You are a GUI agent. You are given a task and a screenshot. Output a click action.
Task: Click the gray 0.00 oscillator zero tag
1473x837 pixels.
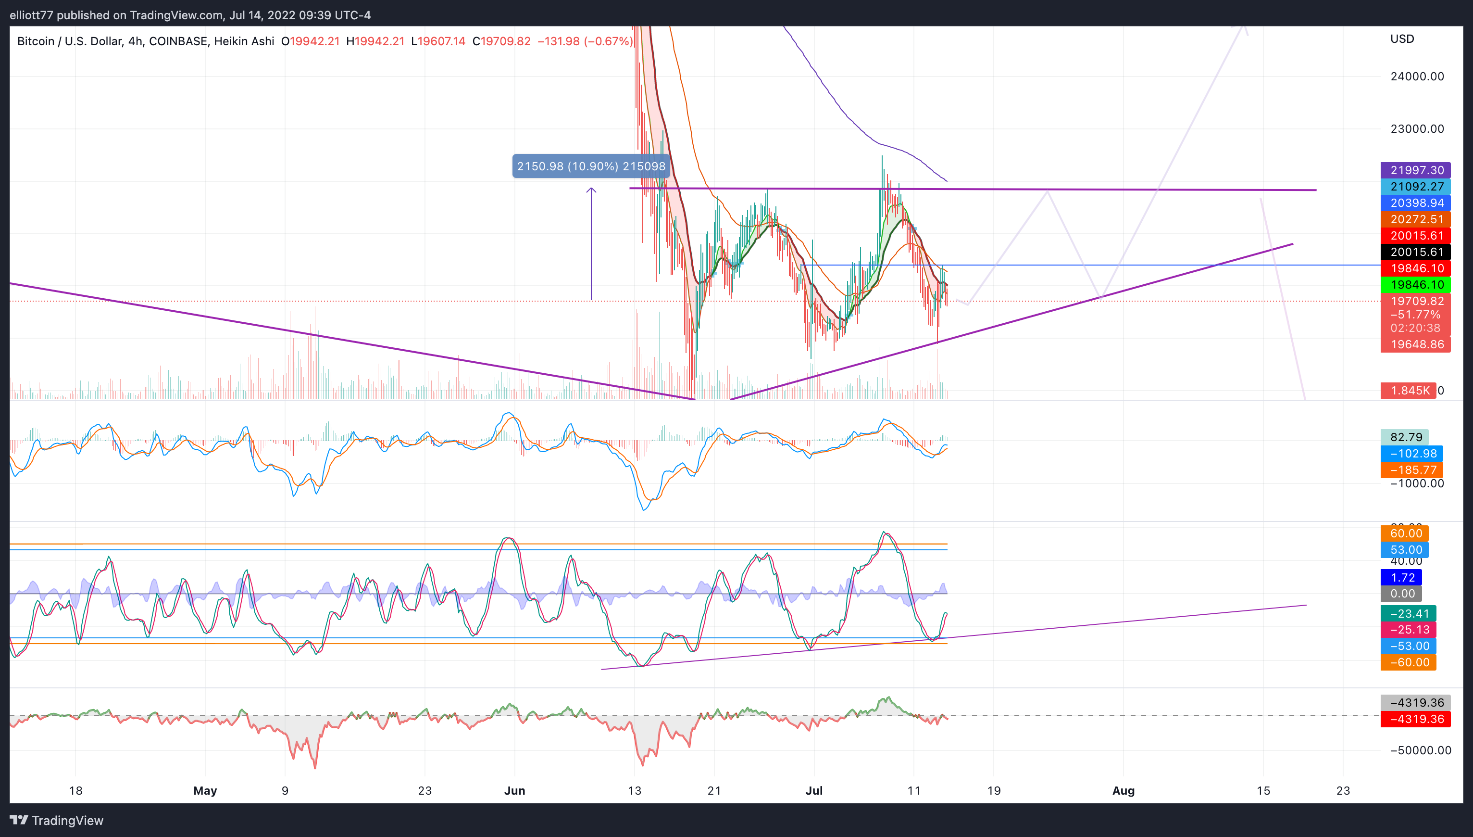[x=1401, y=594]
